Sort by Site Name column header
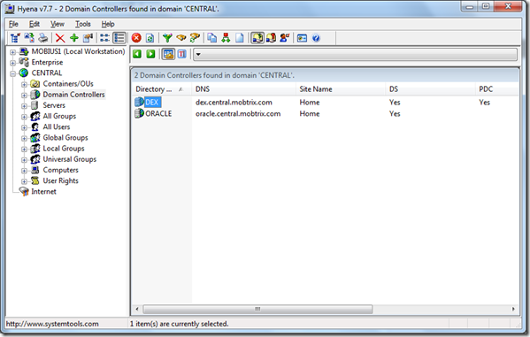 (x=341, y=89)
